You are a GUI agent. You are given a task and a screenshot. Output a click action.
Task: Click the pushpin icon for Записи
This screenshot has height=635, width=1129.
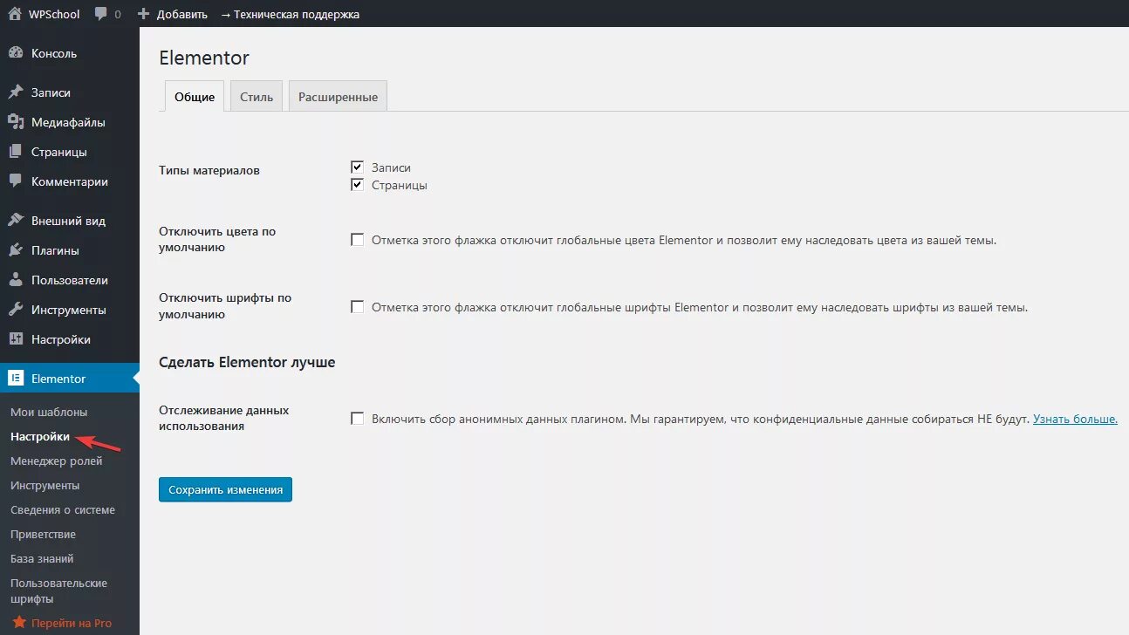(x=16, y=92)
